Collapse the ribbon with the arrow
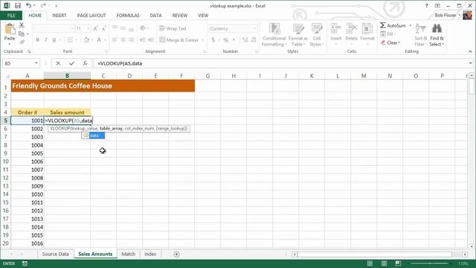Image resolution: width=476 pixels, height=268 pixels. (470, 51)
